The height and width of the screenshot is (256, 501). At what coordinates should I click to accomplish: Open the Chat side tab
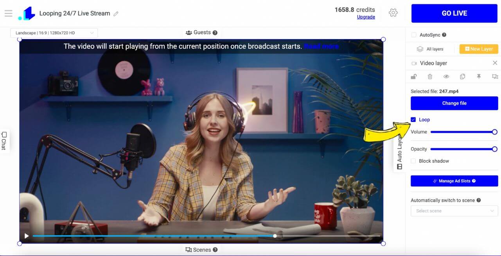(x=4, y=141)
